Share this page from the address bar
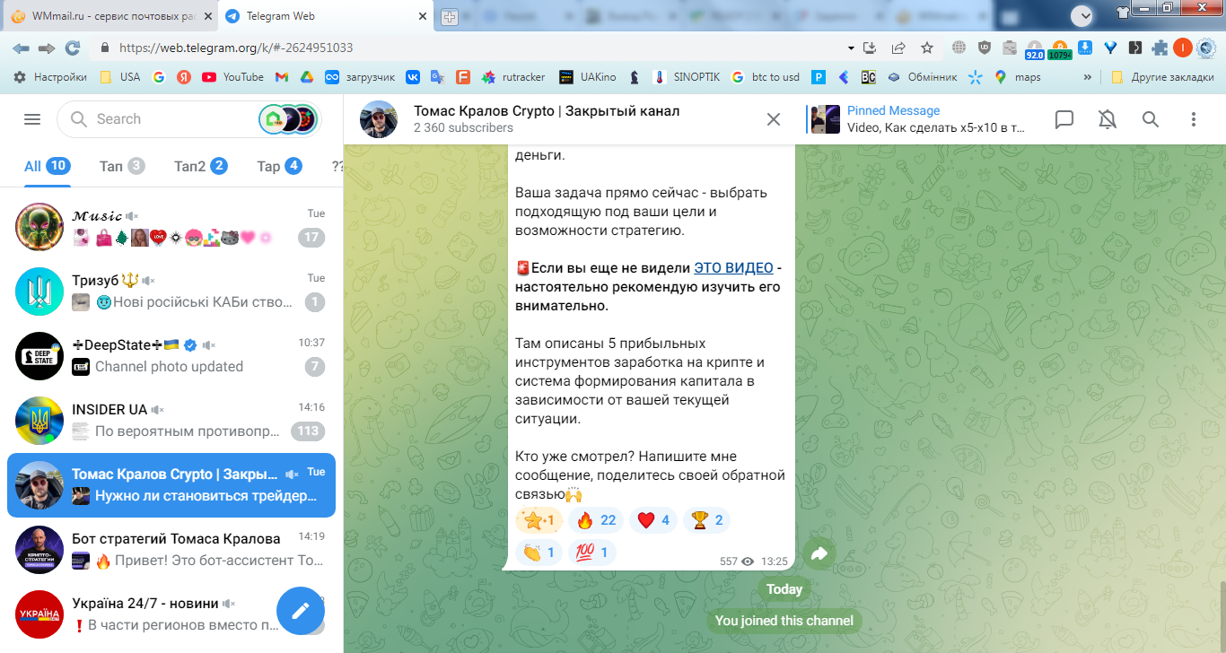This screenshot has height=653, width=1226. (x=898, y=48)
